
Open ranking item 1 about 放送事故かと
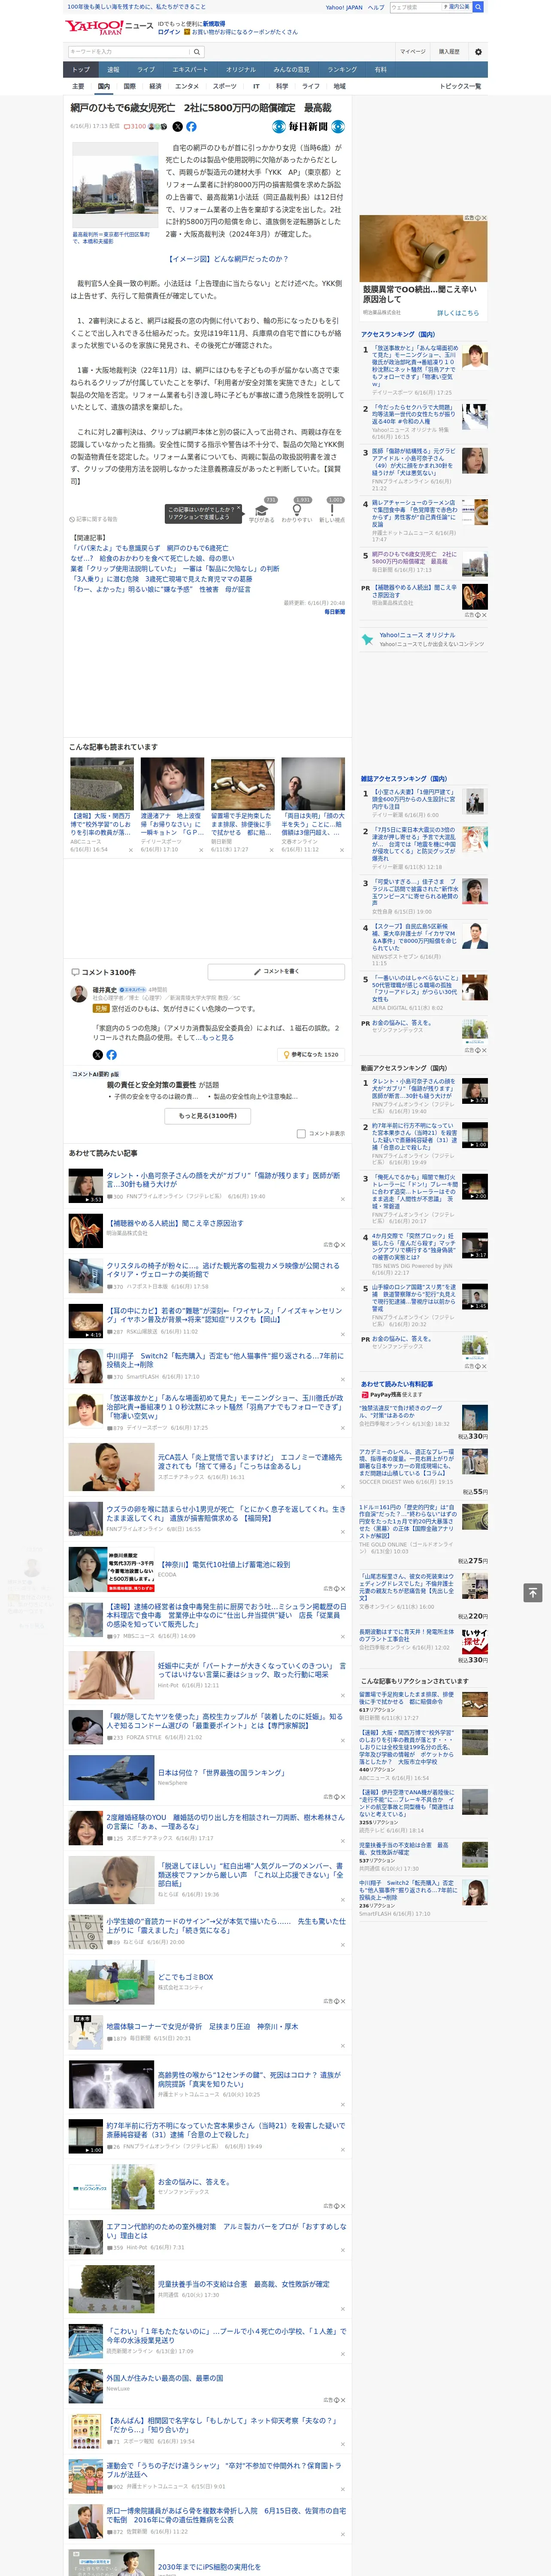point(415,365)
